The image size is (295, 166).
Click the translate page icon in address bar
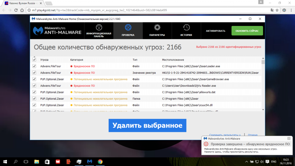272,10
